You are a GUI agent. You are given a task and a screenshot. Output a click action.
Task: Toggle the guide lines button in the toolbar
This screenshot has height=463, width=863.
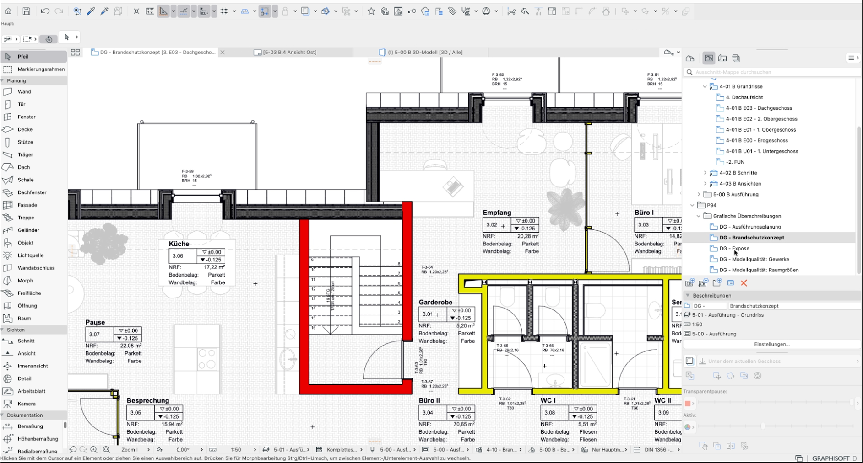163,11
